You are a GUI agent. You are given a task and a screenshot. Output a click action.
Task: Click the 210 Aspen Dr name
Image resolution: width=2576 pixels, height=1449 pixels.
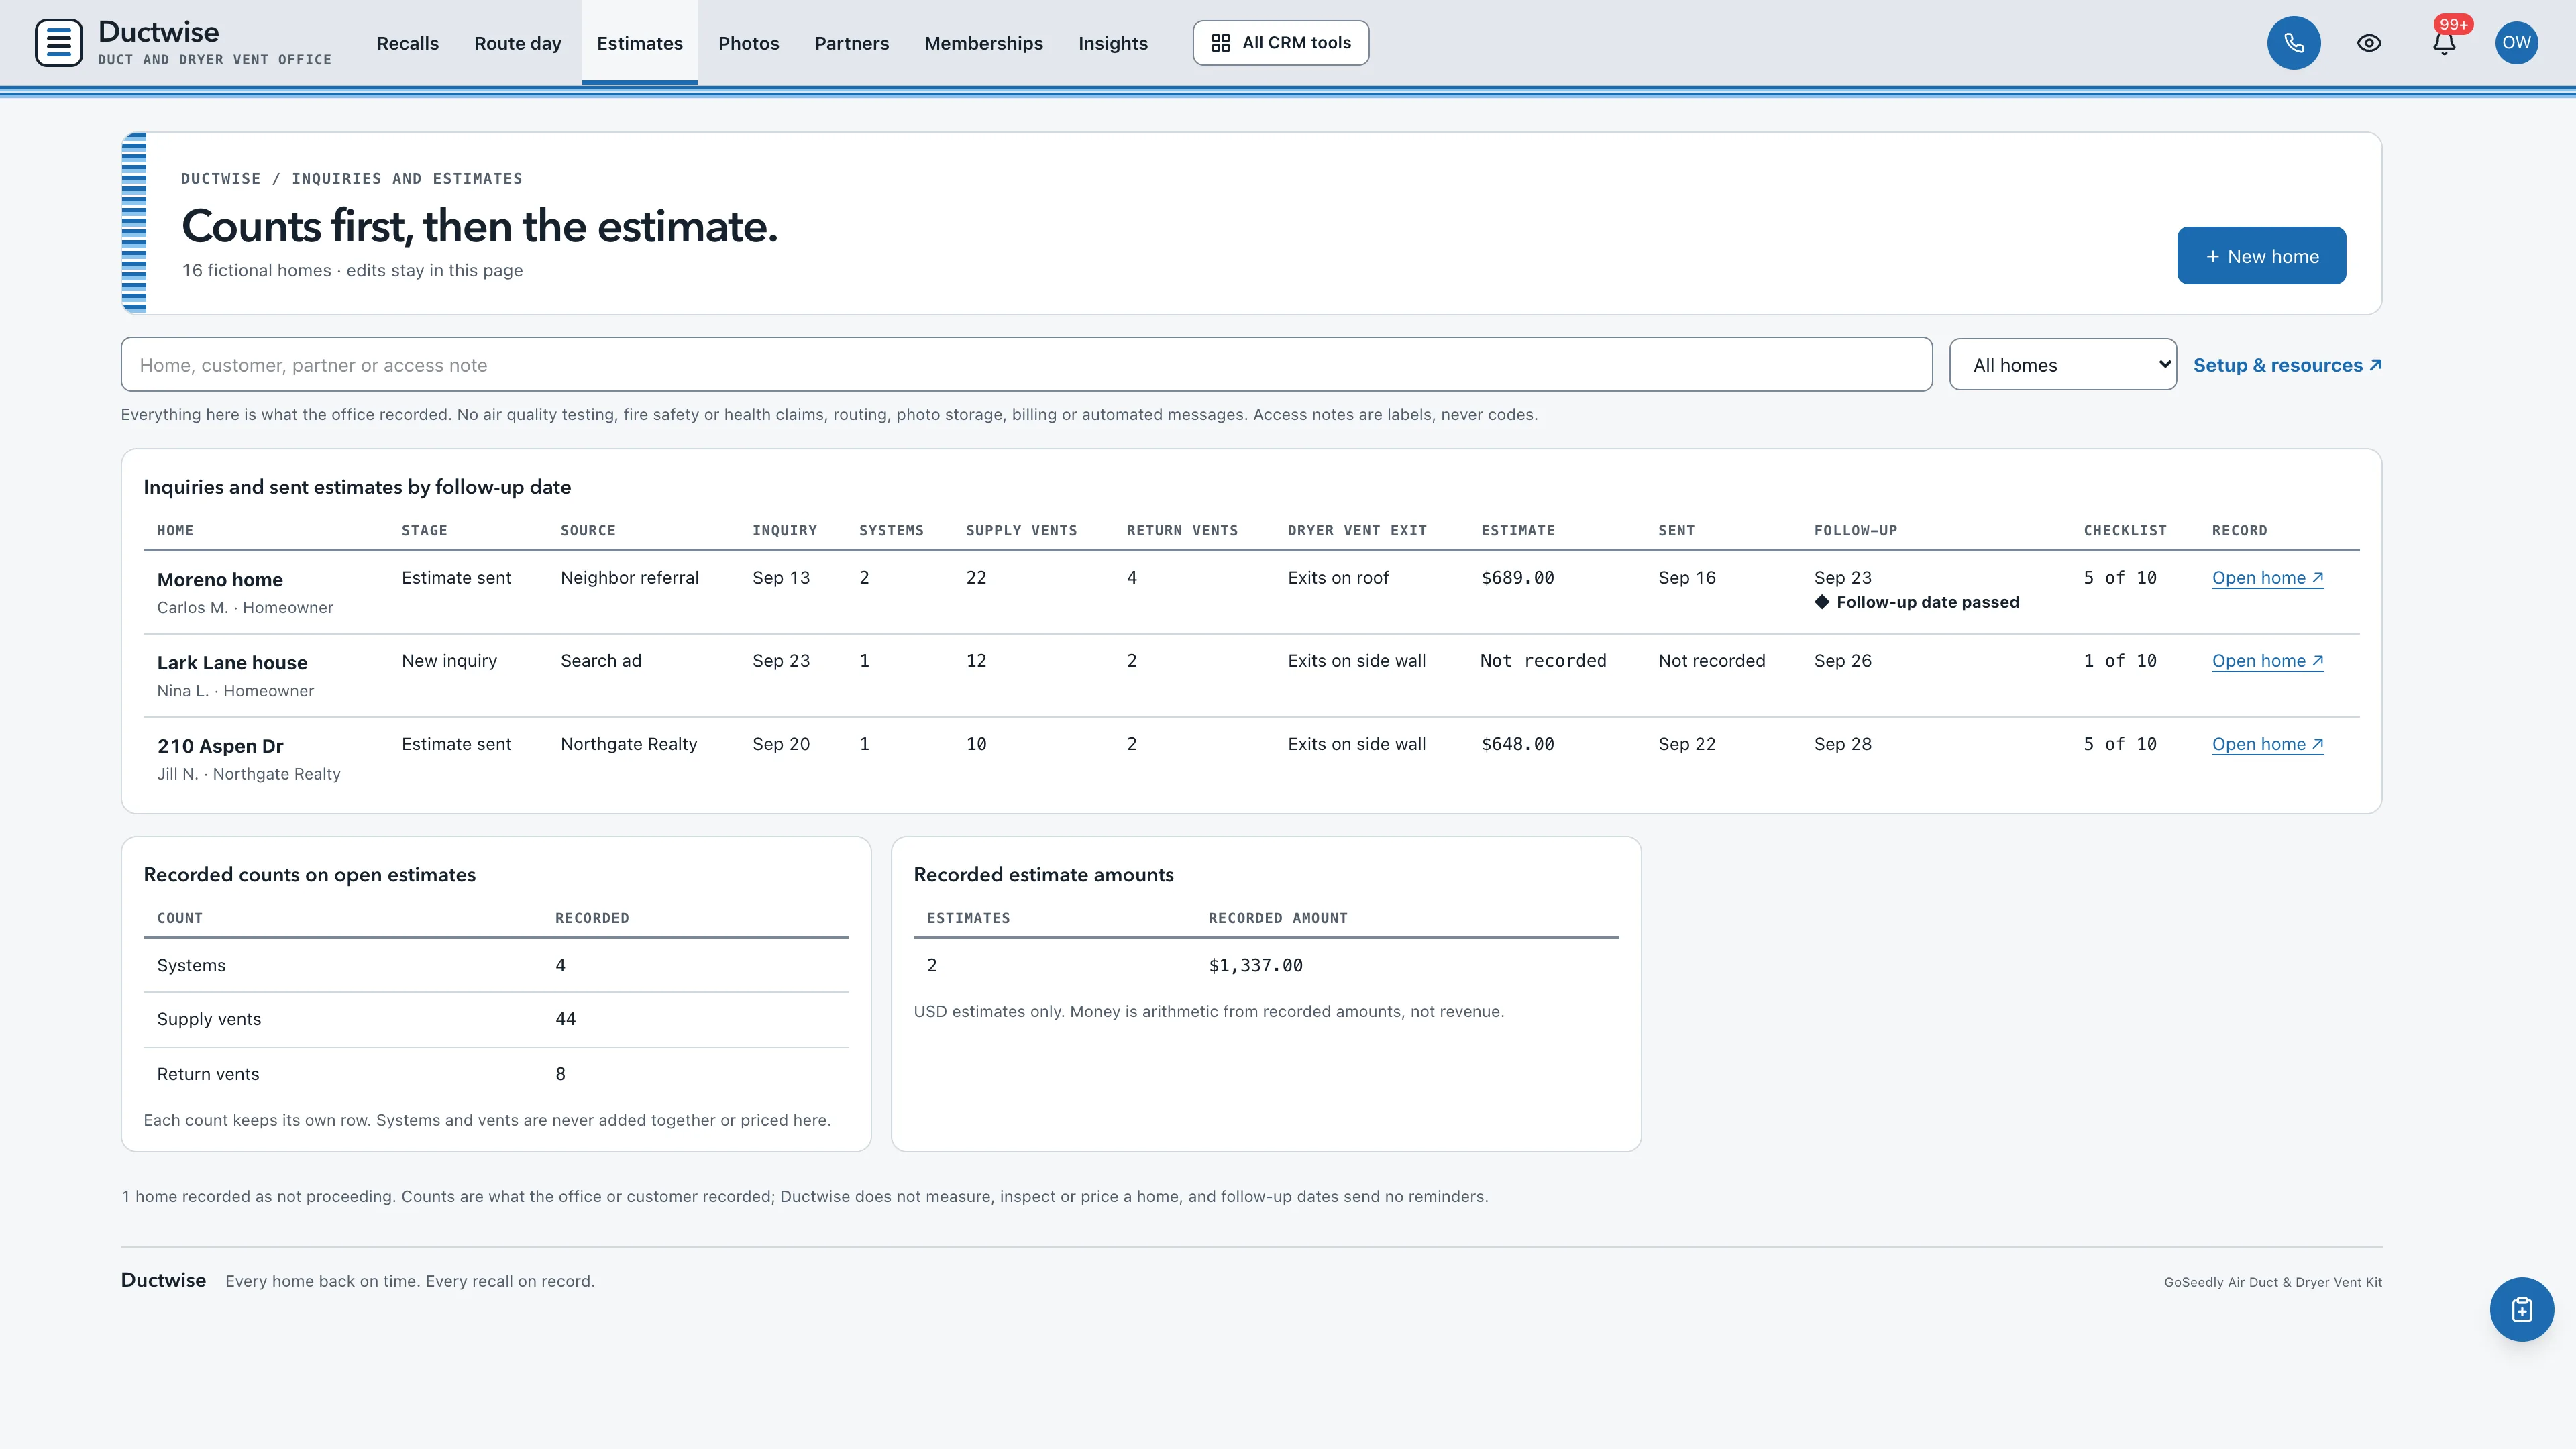tap(220, 746)
